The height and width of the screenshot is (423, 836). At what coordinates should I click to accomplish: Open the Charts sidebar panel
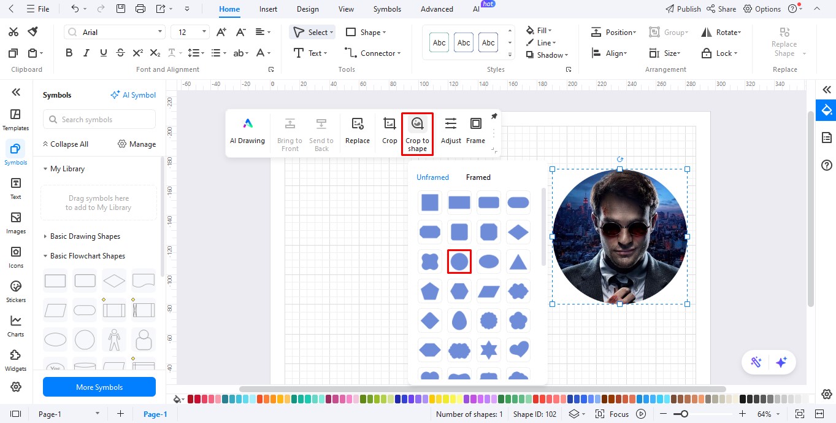tap(16, 326)
